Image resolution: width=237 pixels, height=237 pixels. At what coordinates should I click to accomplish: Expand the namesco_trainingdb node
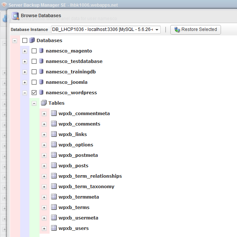[x=25, y=72]
